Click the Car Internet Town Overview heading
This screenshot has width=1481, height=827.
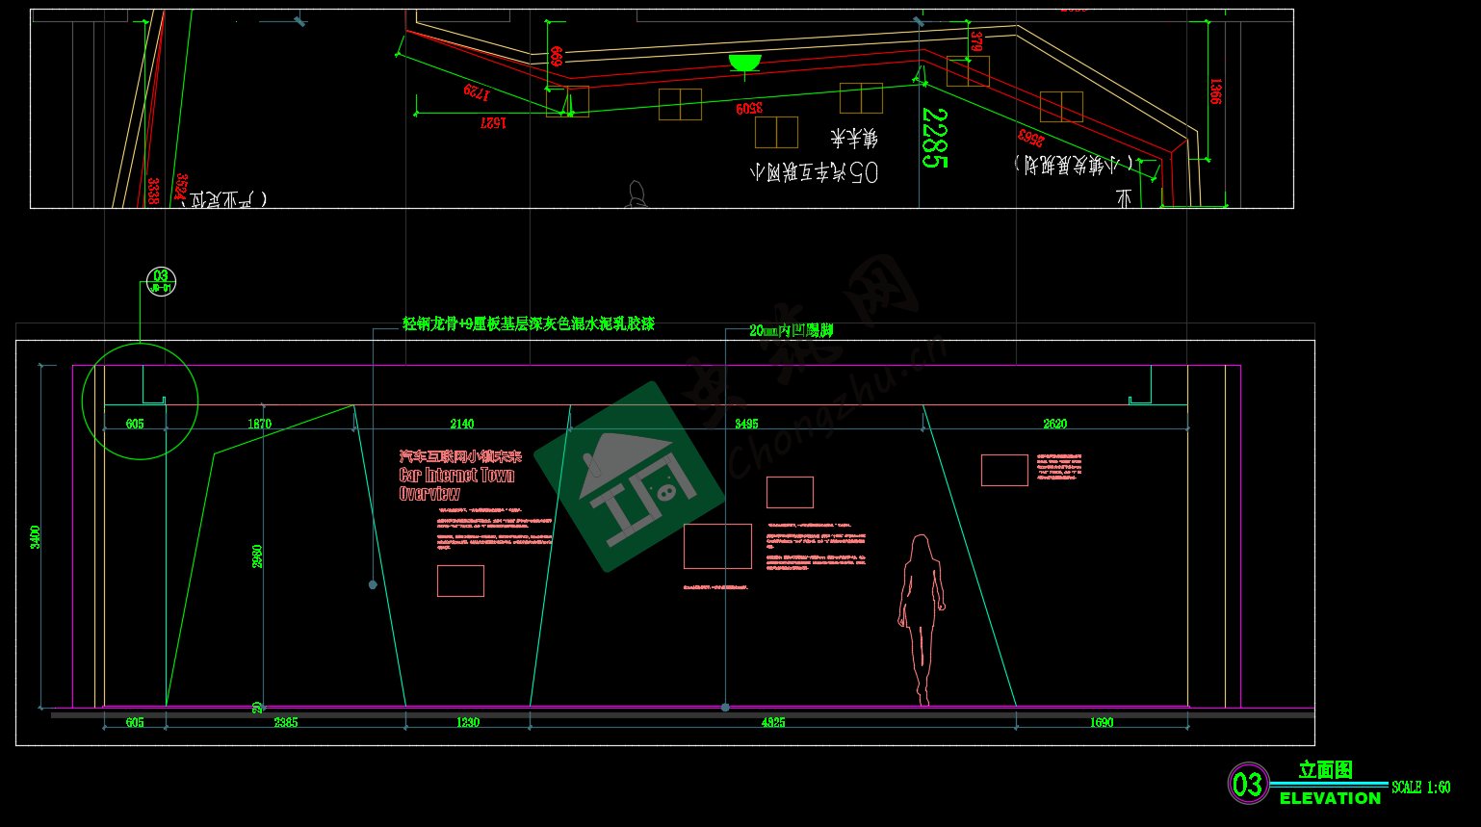[x=456, y=476]
